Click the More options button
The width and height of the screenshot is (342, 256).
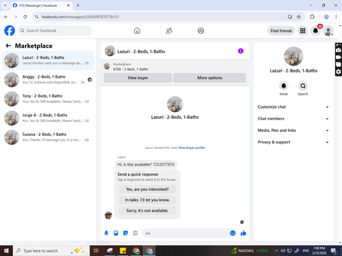tap(209, 78)
